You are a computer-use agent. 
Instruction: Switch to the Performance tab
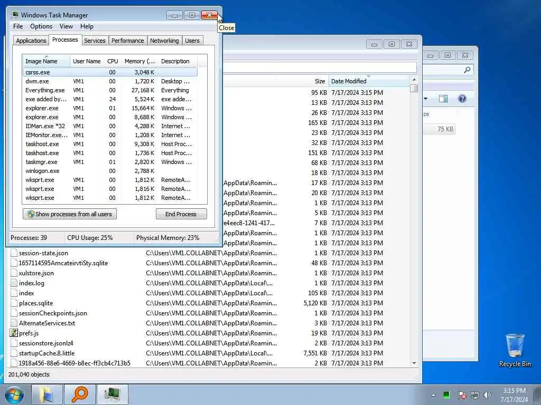point(128,41)
